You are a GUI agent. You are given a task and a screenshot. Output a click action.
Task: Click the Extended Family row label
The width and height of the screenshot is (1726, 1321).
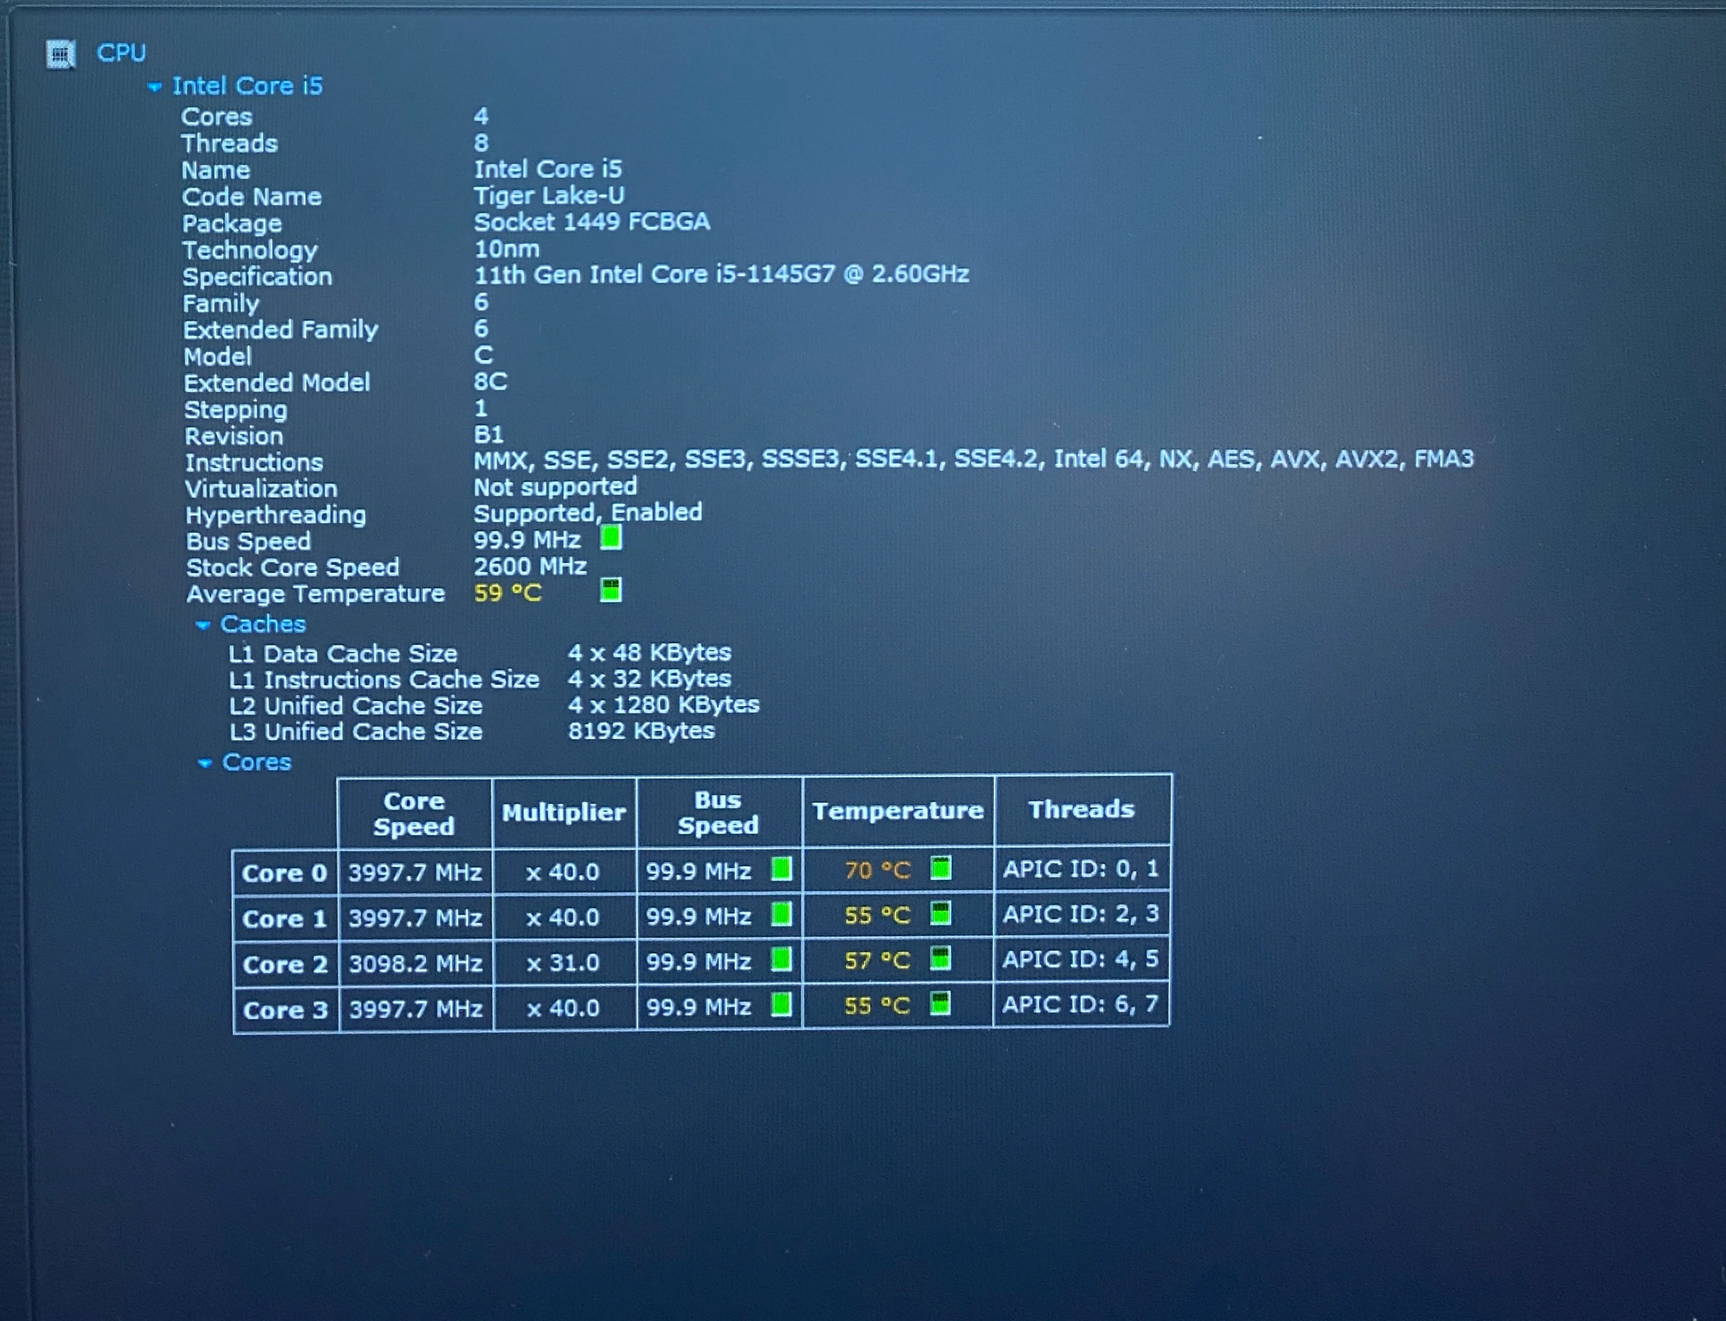281,330
